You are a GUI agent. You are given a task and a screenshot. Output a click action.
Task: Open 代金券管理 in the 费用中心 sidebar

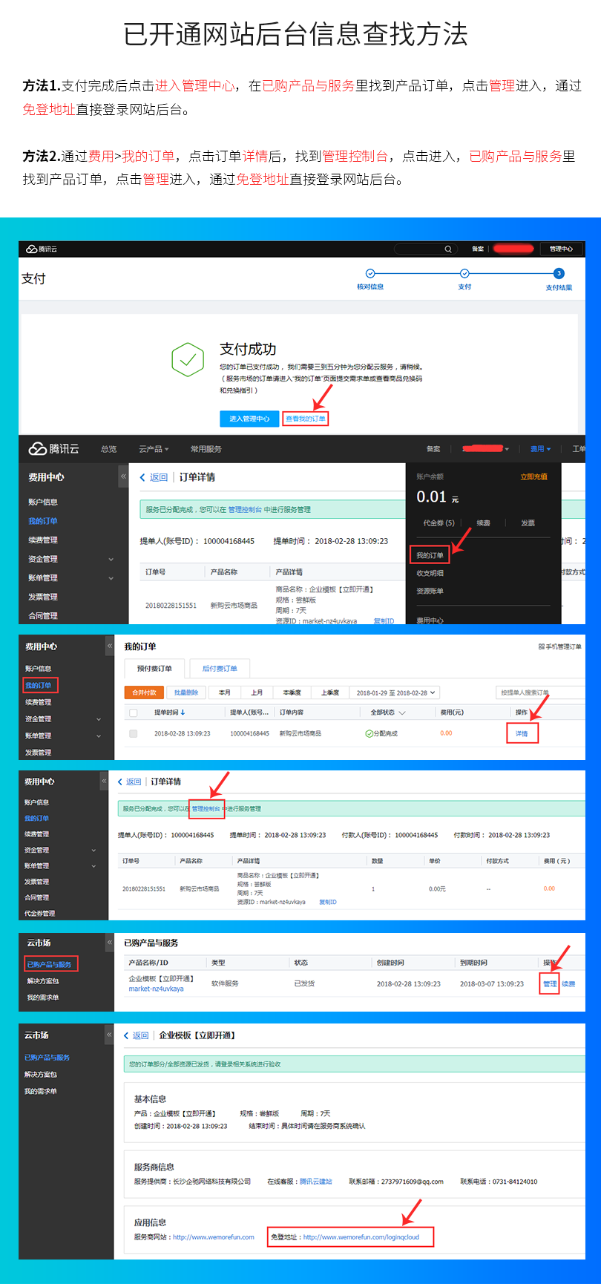point(39,914)
